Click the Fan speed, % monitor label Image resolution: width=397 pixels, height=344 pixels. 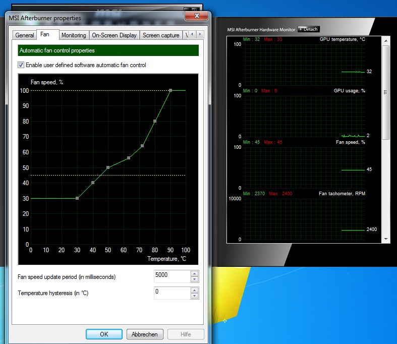pos(351,142)
